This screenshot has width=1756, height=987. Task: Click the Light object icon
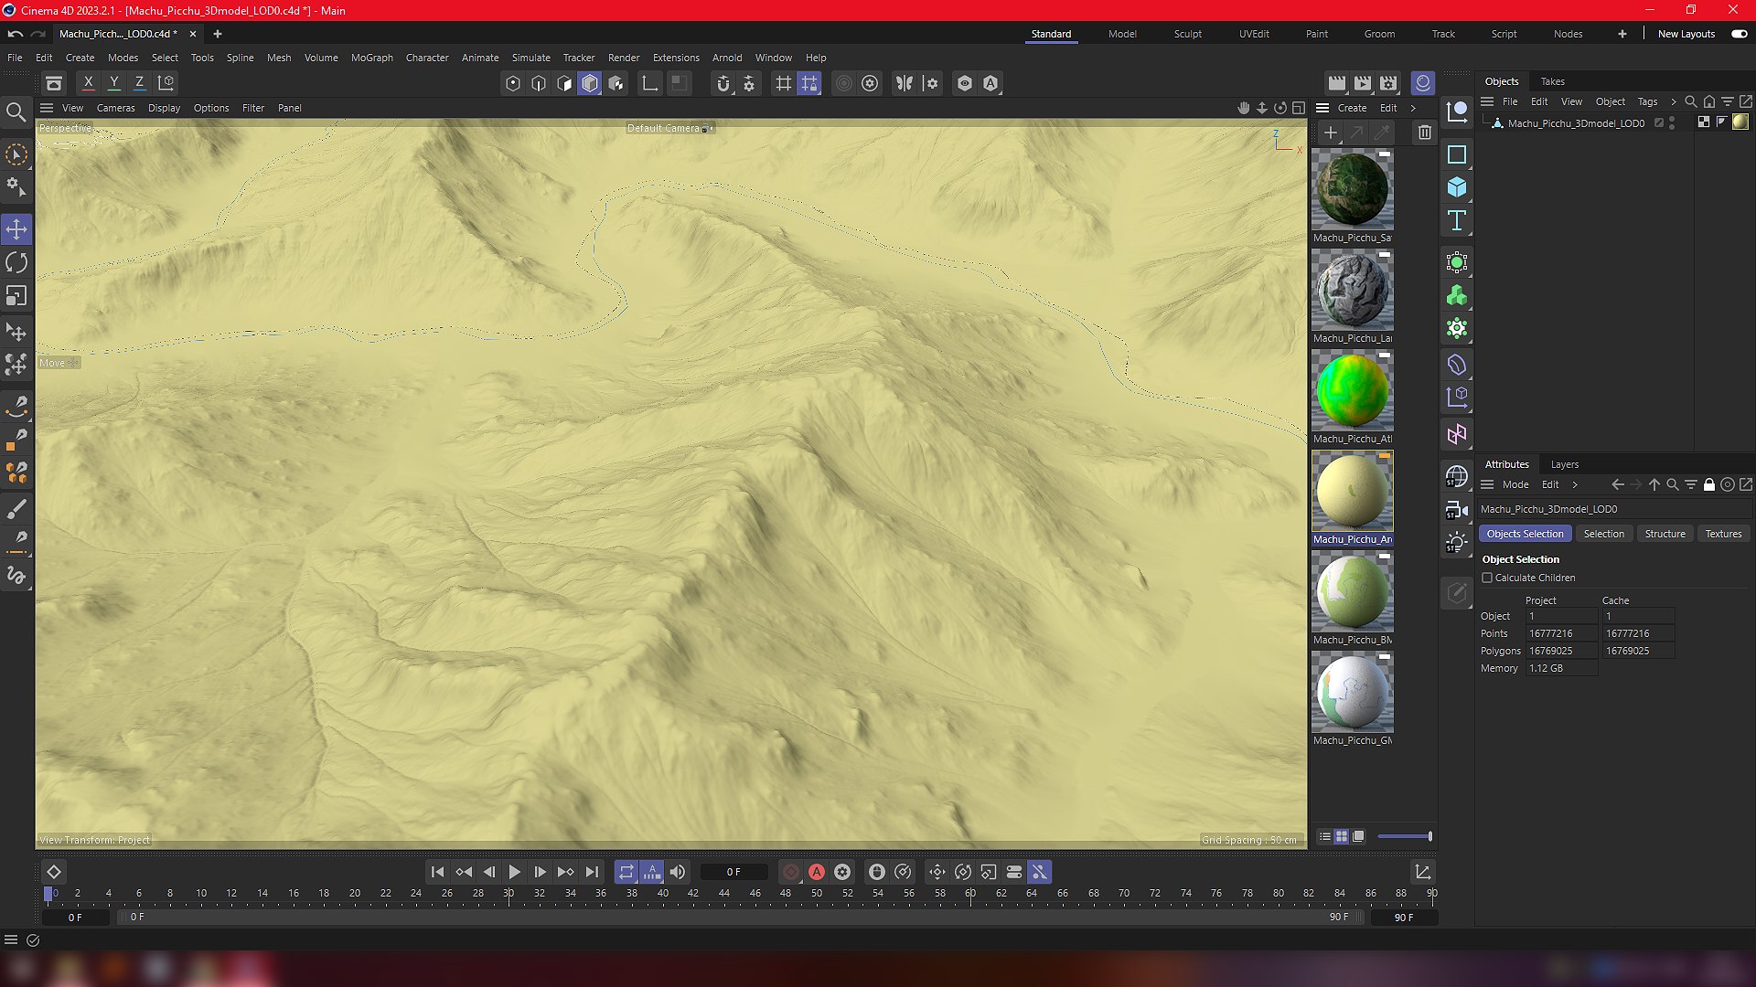click(1457, 543)
